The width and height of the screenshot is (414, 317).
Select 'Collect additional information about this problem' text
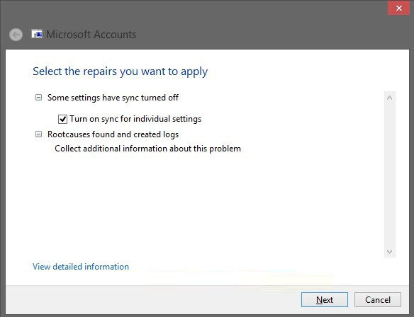148,149
